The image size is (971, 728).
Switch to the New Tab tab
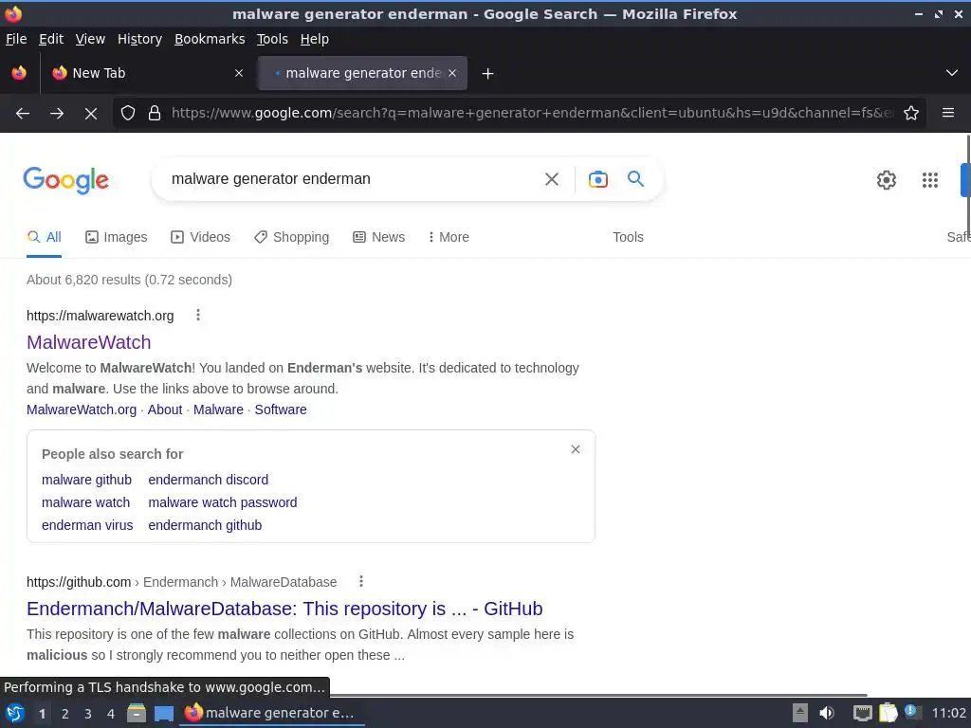(147, 73)
